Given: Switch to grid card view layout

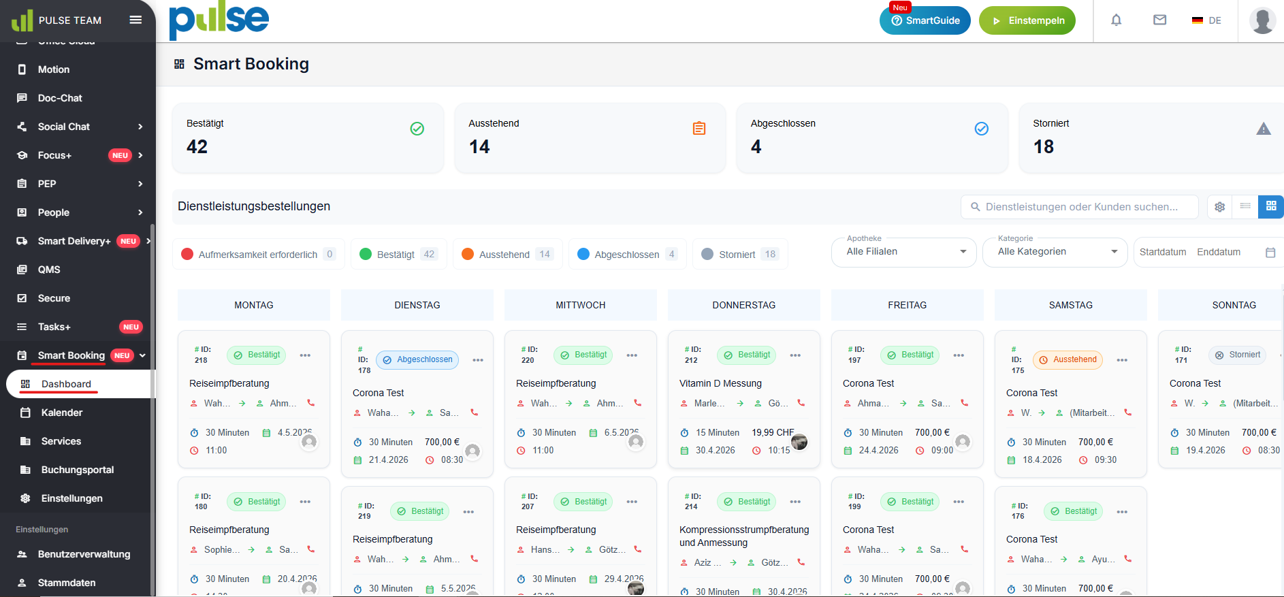Looking at the screenshot, I should tap(1271, 206).
